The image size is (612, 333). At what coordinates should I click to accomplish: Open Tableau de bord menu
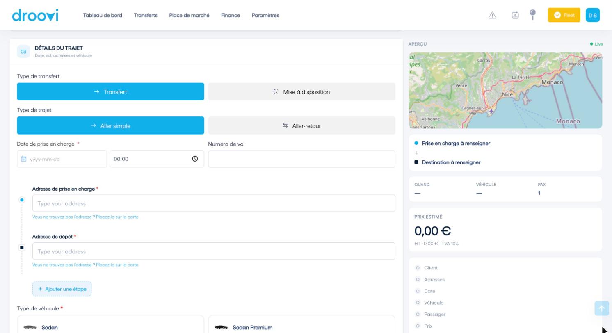103,15
